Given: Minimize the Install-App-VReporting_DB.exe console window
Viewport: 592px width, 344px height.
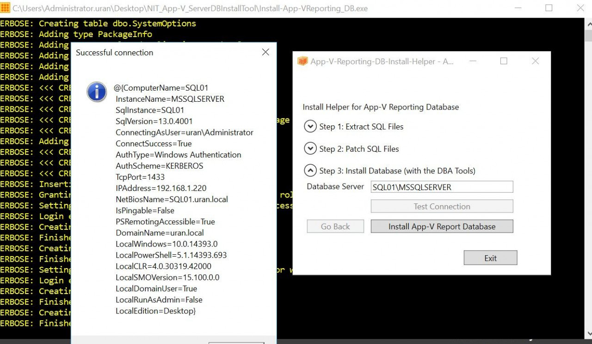Looking at the screenshot, I should pos(517,8).
